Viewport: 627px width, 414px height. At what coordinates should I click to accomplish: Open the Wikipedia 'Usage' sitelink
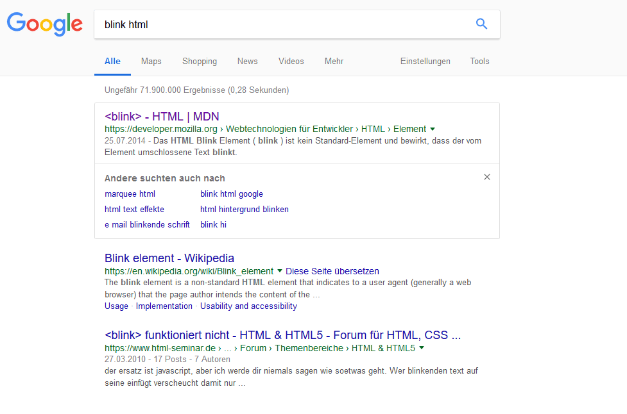(116, 306)
